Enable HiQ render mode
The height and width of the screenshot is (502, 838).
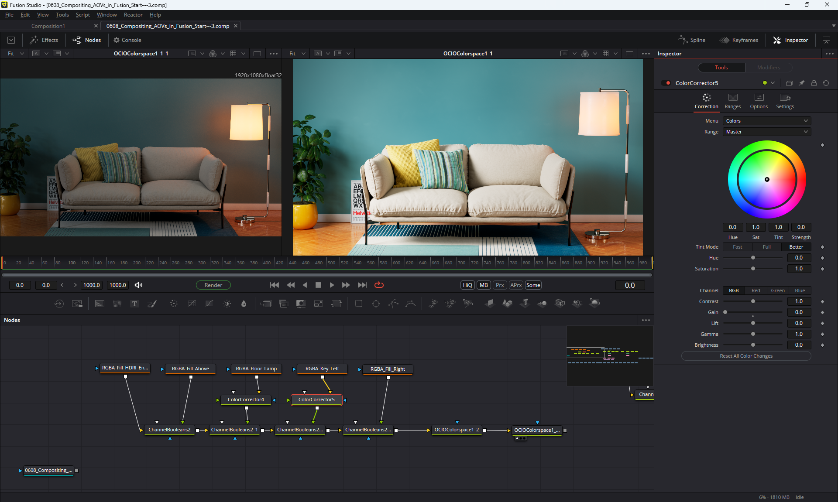click(467, 285)
